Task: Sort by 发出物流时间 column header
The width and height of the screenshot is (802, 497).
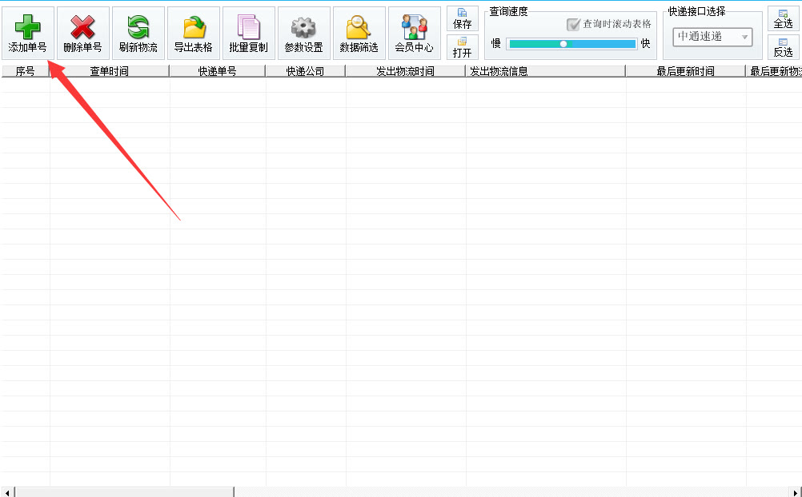Action: 406,71
